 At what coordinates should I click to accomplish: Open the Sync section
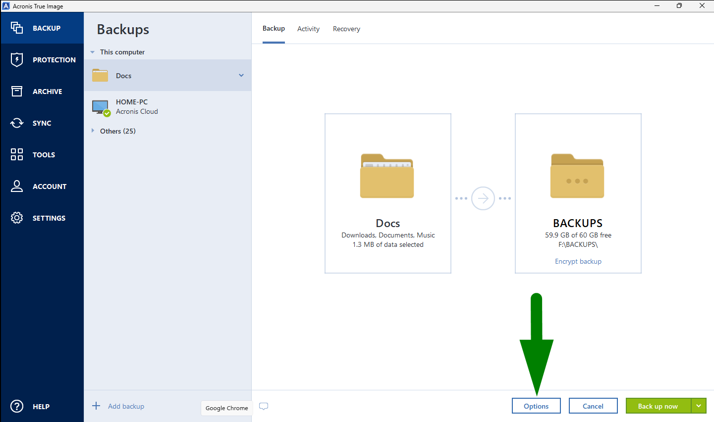[x=42, y=123]
